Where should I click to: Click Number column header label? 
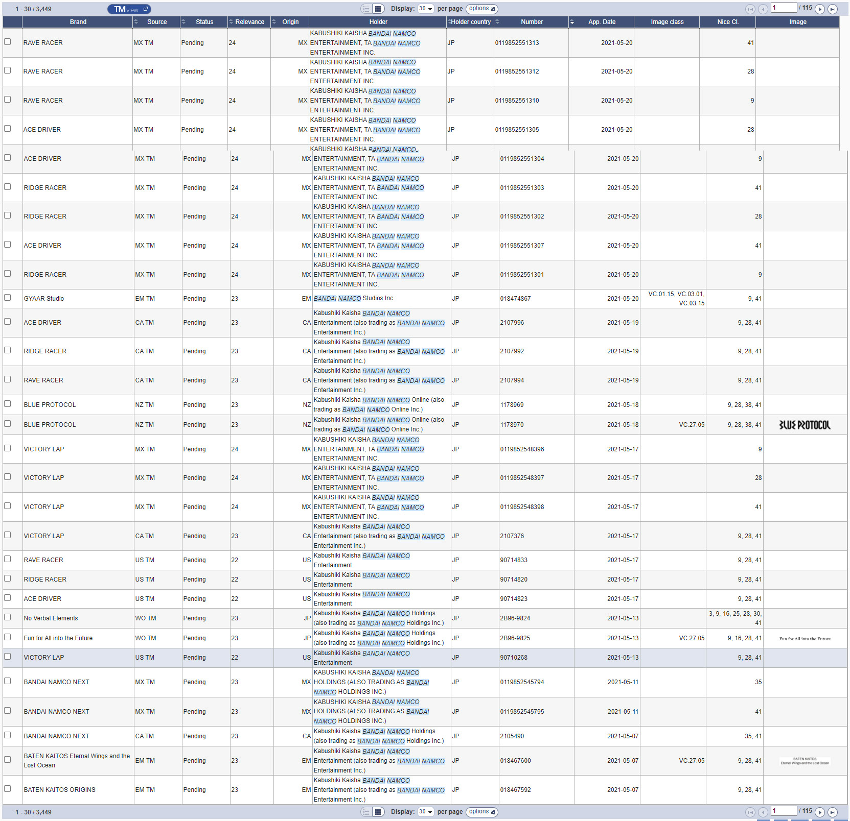coord(532,22)
